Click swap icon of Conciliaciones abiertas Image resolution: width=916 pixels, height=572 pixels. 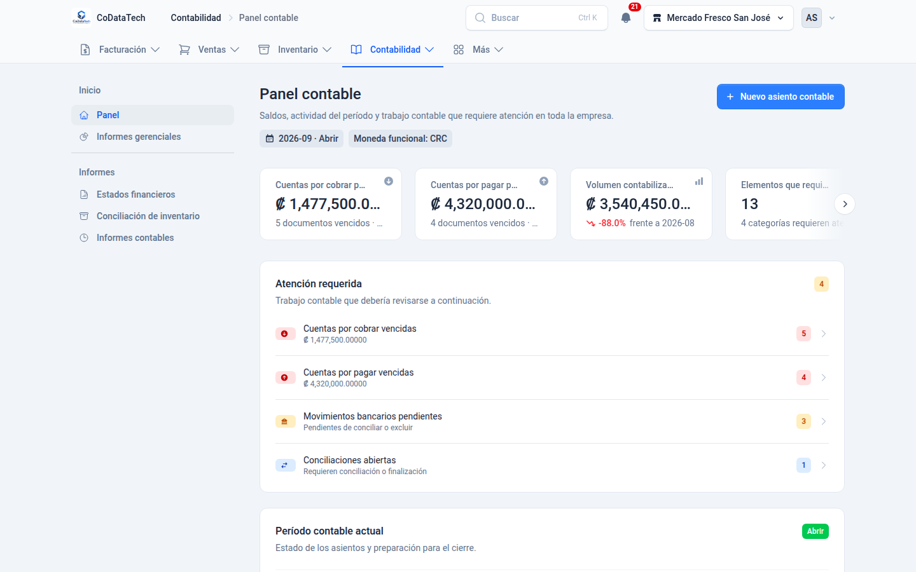tap(285, 465)
